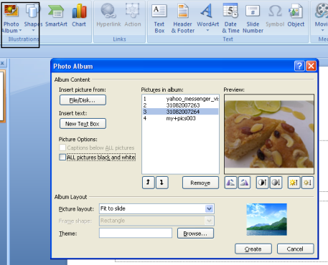Click the New Text Box button
Viewport: 328px width, 265px height.
(x=83, y=124)
